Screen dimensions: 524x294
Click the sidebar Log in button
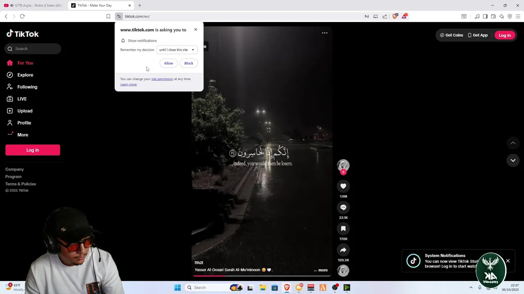(33, 150)
